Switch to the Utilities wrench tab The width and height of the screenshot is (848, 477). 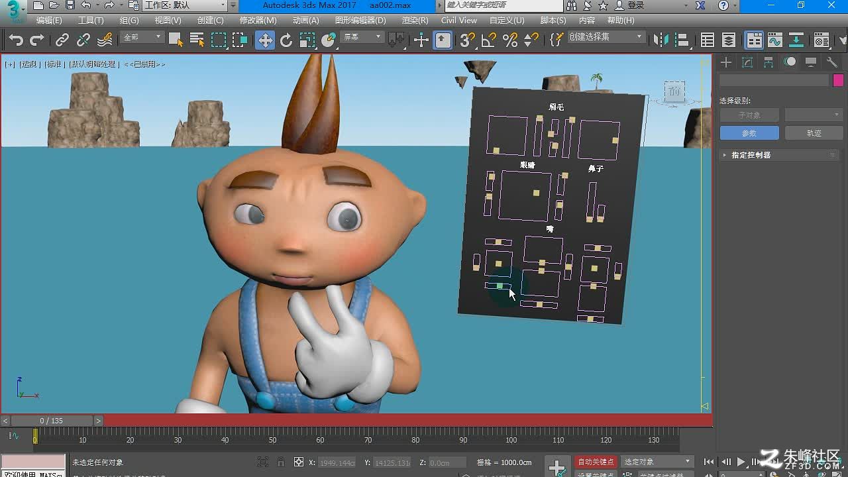832,62
